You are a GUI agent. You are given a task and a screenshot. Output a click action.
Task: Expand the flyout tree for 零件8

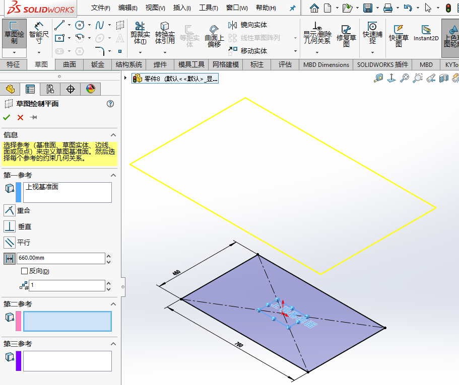point(125,78)
